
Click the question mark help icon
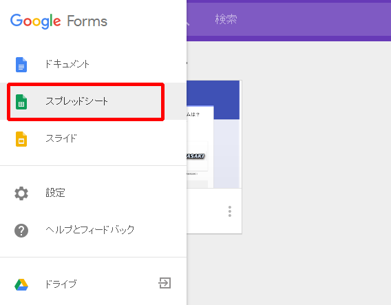pyautogui.click(x=21, y=231)
